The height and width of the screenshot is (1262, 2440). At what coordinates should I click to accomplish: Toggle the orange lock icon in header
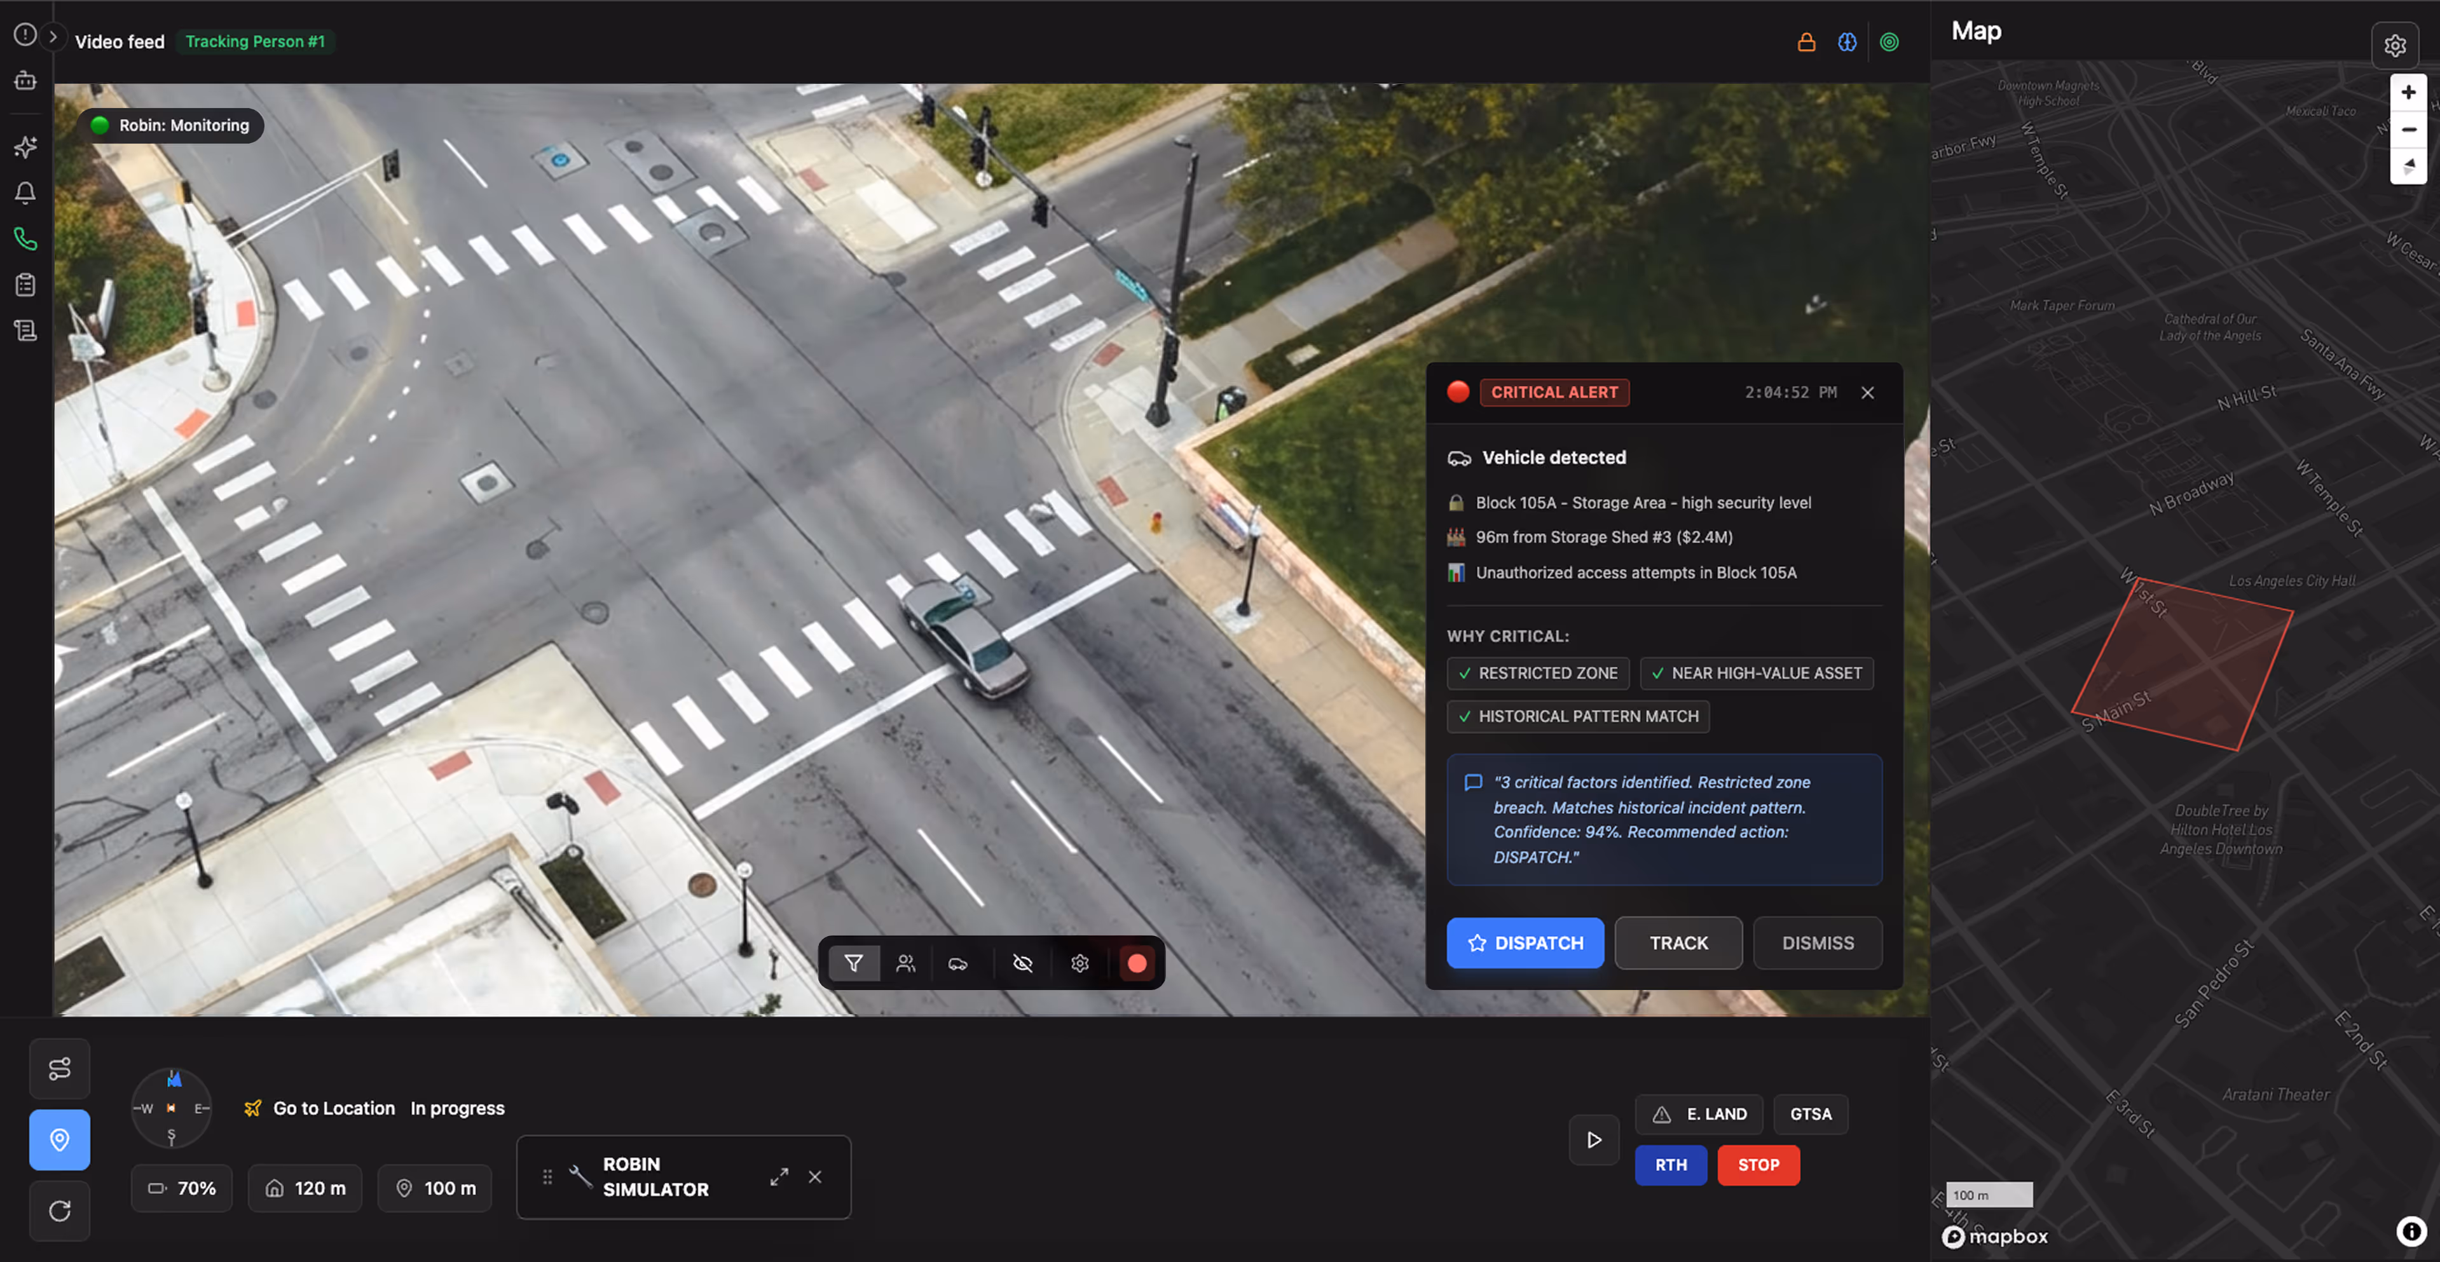[1806, 43]
